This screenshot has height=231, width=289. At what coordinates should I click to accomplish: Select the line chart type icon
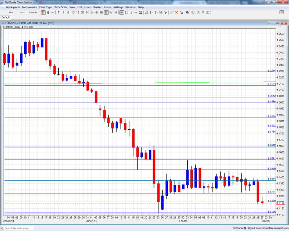tap(53, 12)
